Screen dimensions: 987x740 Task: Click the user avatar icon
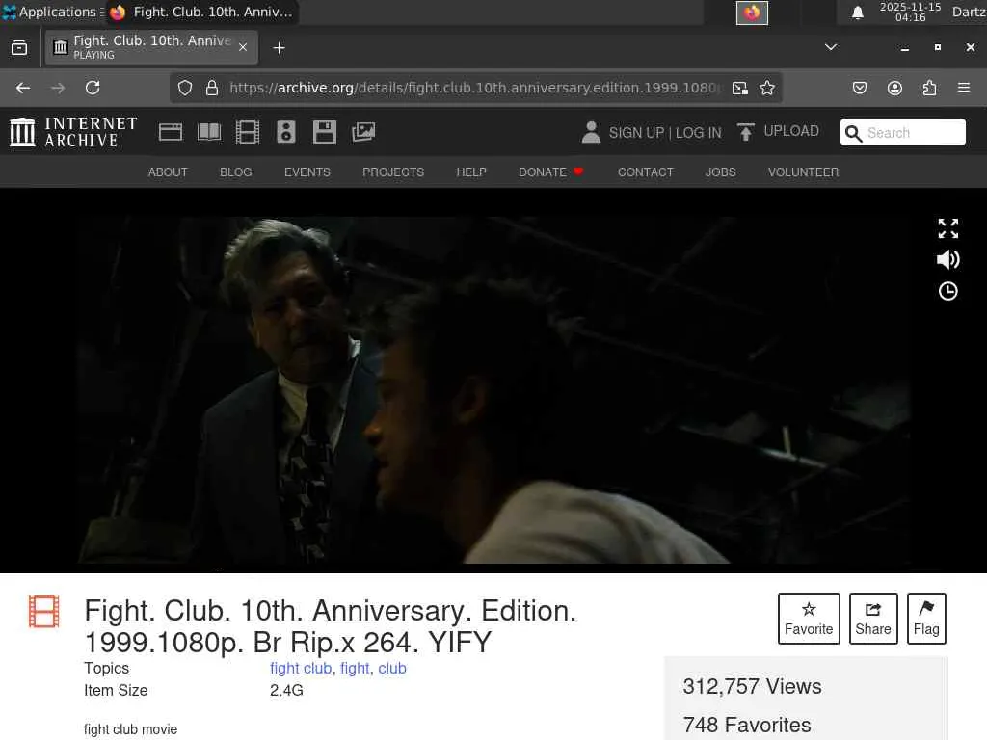pyautogui.click(x=591, y=132)
